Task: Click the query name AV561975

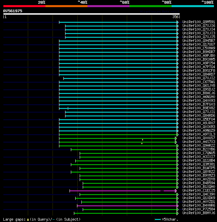Action: pos(13,11)
